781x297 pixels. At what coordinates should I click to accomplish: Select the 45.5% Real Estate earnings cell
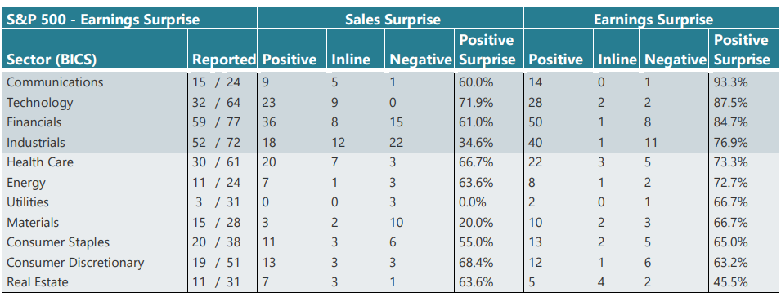730,282
